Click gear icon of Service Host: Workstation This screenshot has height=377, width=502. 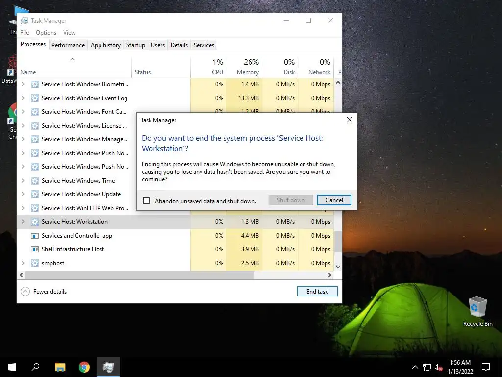[35, 222]
